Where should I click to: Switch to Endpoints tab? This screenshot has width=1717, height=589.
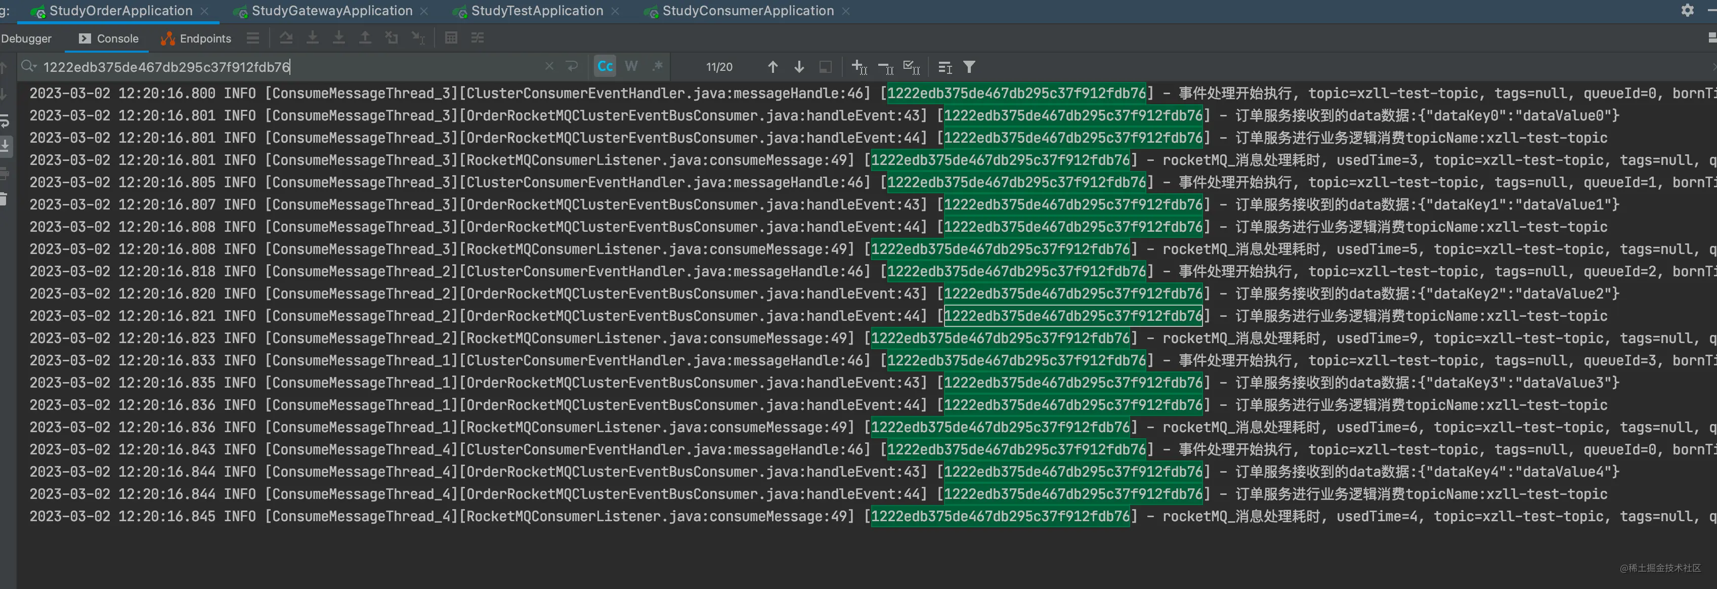pos(196,38)
